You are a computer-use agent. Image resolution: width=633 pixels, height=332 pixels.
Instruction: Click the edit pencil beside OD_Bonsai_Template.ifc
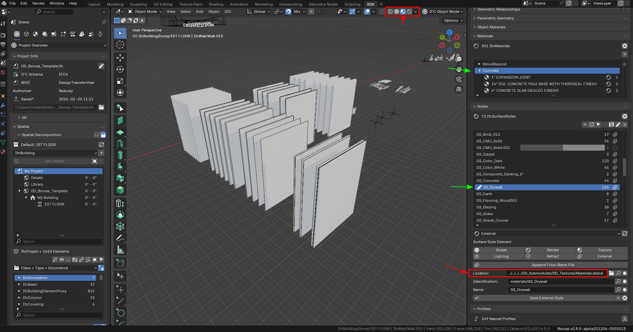pos(101,66)
